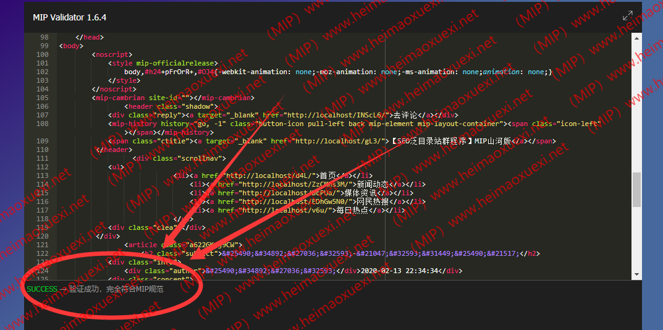This screenshot has height=330, width=663.
Task: Click the scrollbar up arrow
Action: pos(636,38)
